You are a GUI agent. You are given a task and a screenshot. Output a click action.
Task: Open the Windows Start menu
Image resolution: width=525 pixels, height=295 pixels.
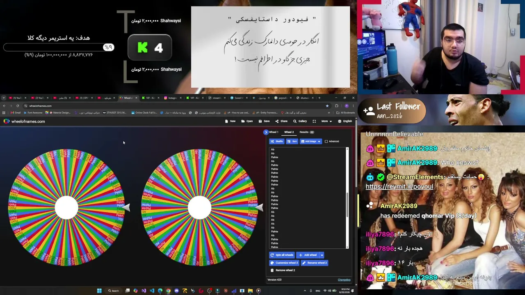point(99,291)
